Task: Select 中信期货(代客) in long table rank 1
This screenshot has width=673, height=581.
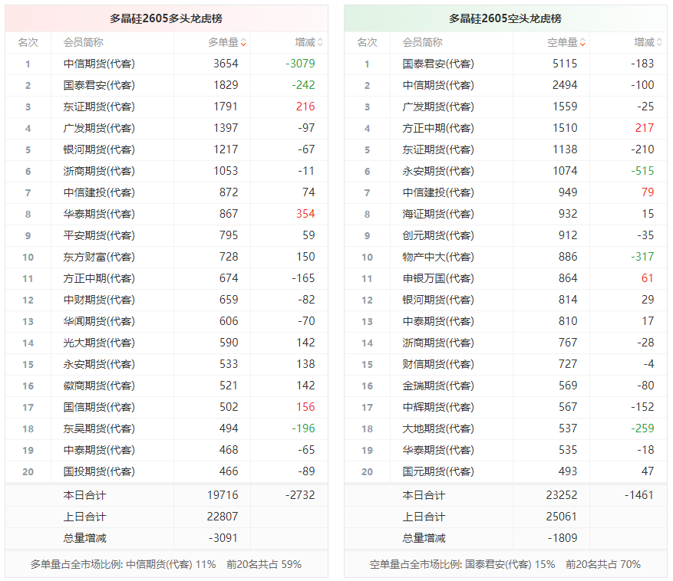Action: 99,64
